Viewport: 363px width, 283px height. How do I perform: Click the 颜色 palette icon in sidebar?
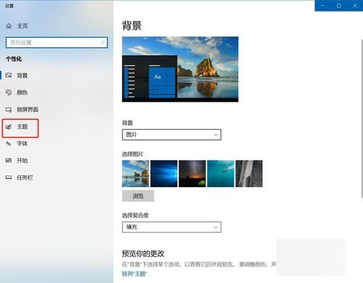9,92
